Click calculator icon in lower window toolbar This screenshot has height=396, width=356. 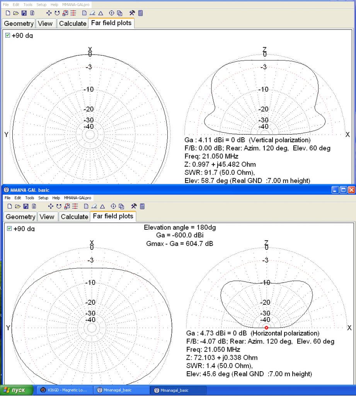pyautogui.click(x=142, y=206)
